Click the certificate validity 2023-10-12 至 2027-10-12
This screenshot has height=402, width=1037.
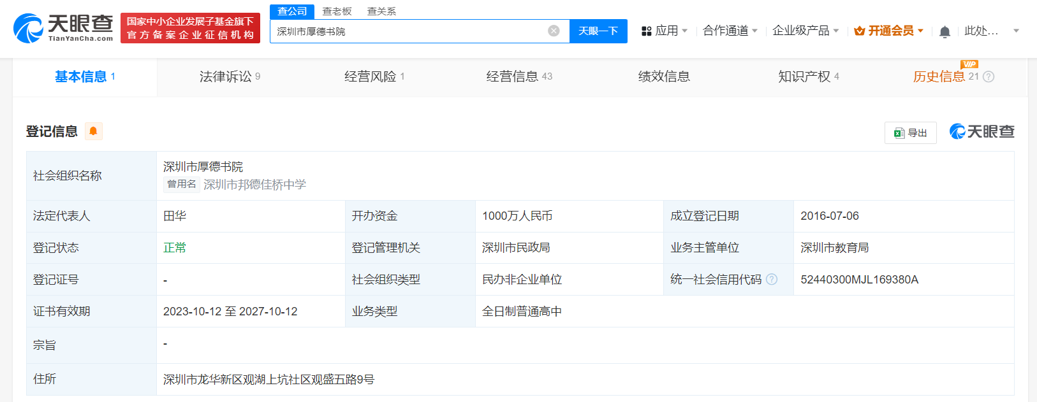pos(230,312)
